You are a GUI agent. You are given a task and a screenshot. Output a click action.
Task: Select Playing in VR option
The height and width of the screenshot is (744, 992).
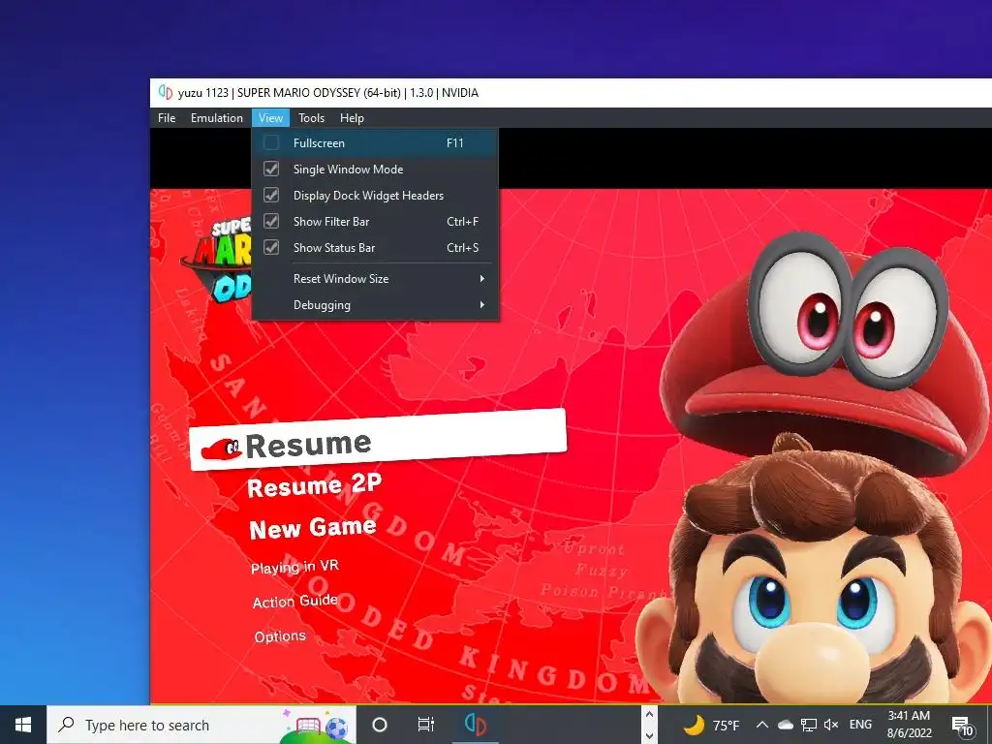coord(294,566)
